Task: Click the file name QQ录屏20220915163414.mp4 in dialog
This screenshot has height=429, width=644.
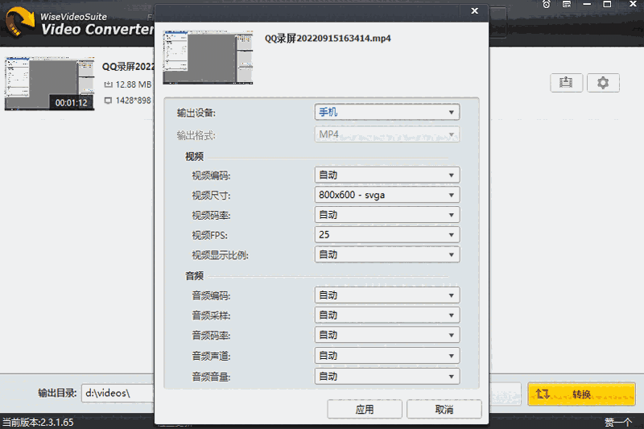Action: pyautogui.click(x=328, y=39)
